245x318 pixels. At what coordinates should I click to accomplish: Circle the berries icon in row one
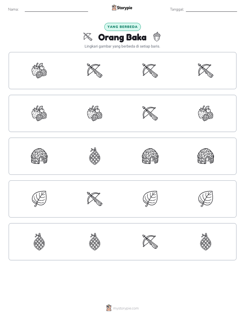(x=39, y=71)
